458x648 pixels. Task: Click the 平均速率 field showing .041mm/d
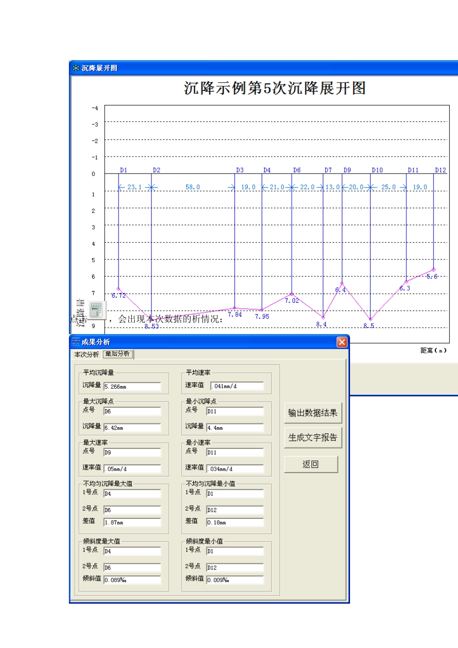tap(237, 386)
